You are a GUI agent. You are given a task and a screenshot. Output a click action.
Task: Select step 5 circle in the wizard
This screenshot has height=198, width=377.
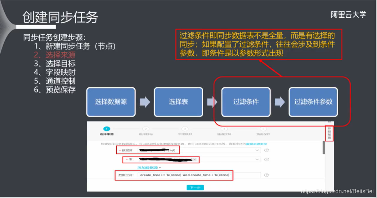[x=263, y=129]
